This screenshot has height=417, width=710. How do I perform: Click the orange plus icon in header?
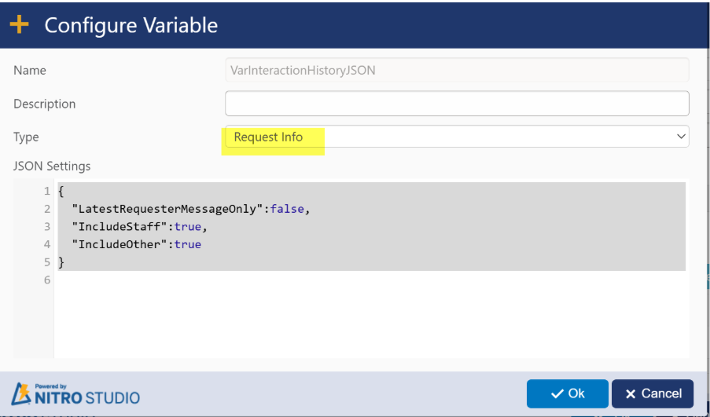[20, 25]
